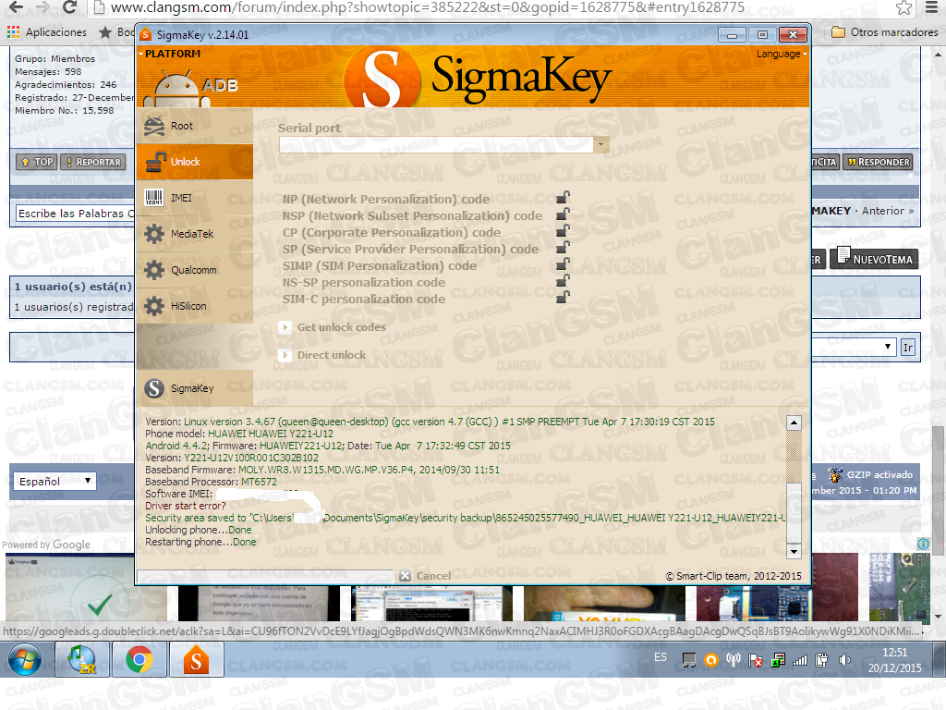Screen dimensions: 946x710
Task: Click the Chrome reload icon
Action: [70, 7]
